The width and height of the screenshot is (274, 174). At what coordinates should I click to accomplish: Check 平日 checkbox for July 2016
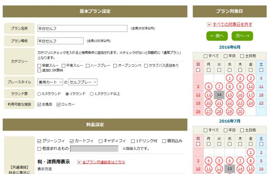(226, 130)
